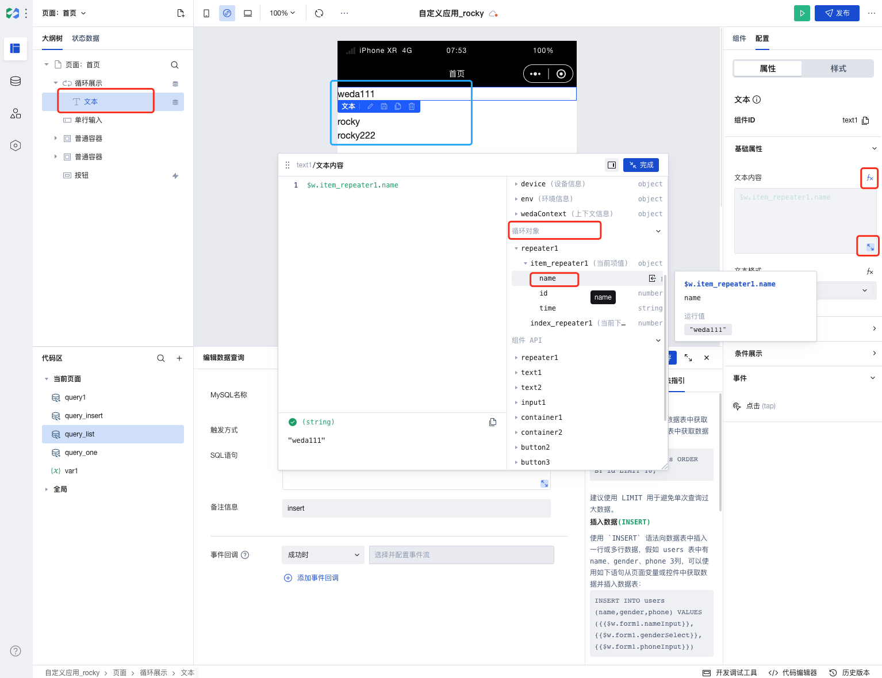This screenshot has width=882, height=678.
Task: Click delete icon on text component toolbar
Action: tap(412, 106)
